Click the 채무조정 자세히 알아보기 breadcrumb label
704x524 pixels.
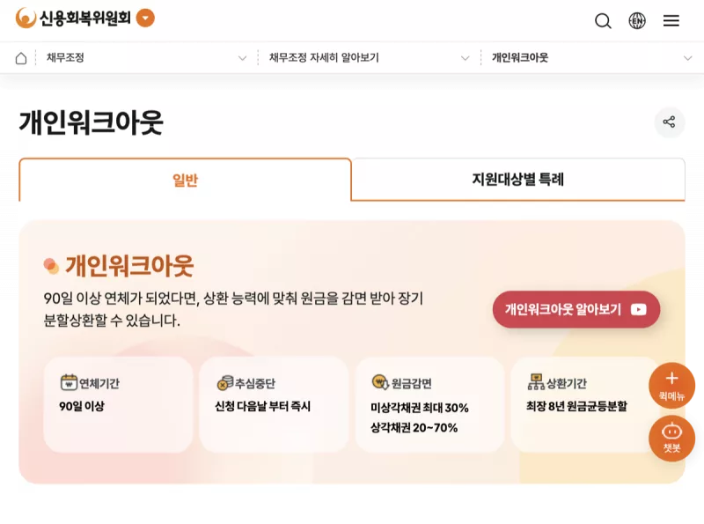click(324, 57)
